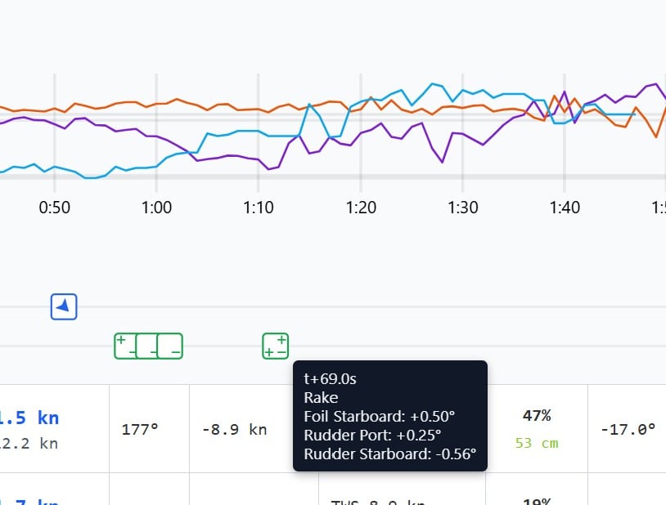
Task: Click the rightmost segment of the rake control
Action: pyautogui.click(x=171, y=346)
